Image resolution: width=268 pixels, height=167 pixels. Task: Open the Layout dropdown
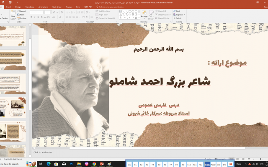pos(22,11)
